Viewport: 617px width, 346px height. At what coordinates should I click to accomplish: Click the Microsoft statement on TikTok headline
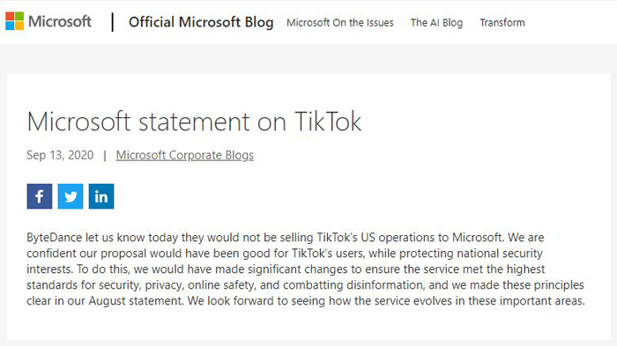click(194, 121)
